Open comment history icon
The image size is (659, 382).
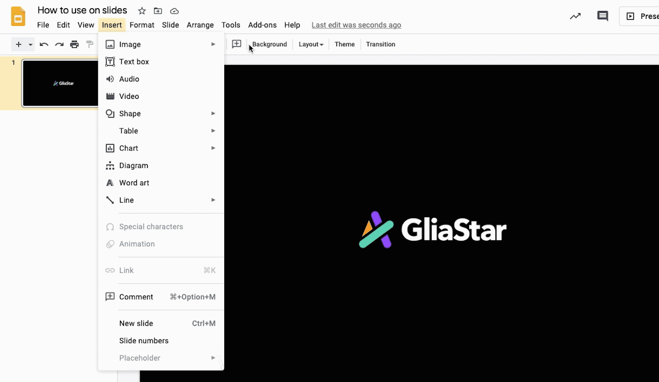pos(603,16)
